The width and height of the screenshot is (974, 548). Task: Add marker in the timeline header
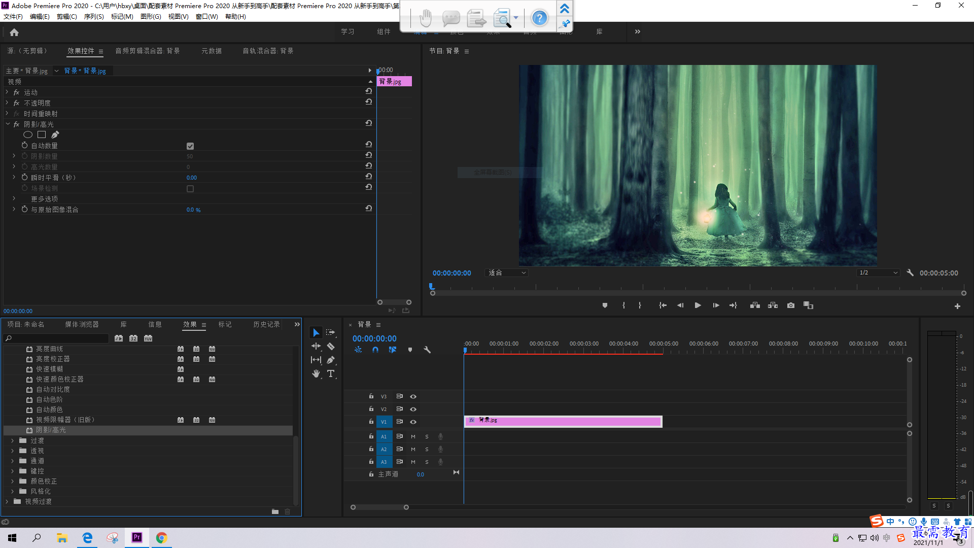[x=410, y=350]
